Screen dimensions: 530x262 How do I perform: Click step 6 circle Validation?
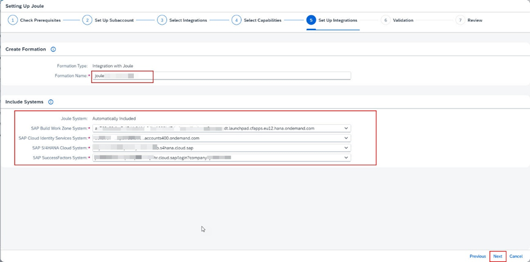[385, 20]
